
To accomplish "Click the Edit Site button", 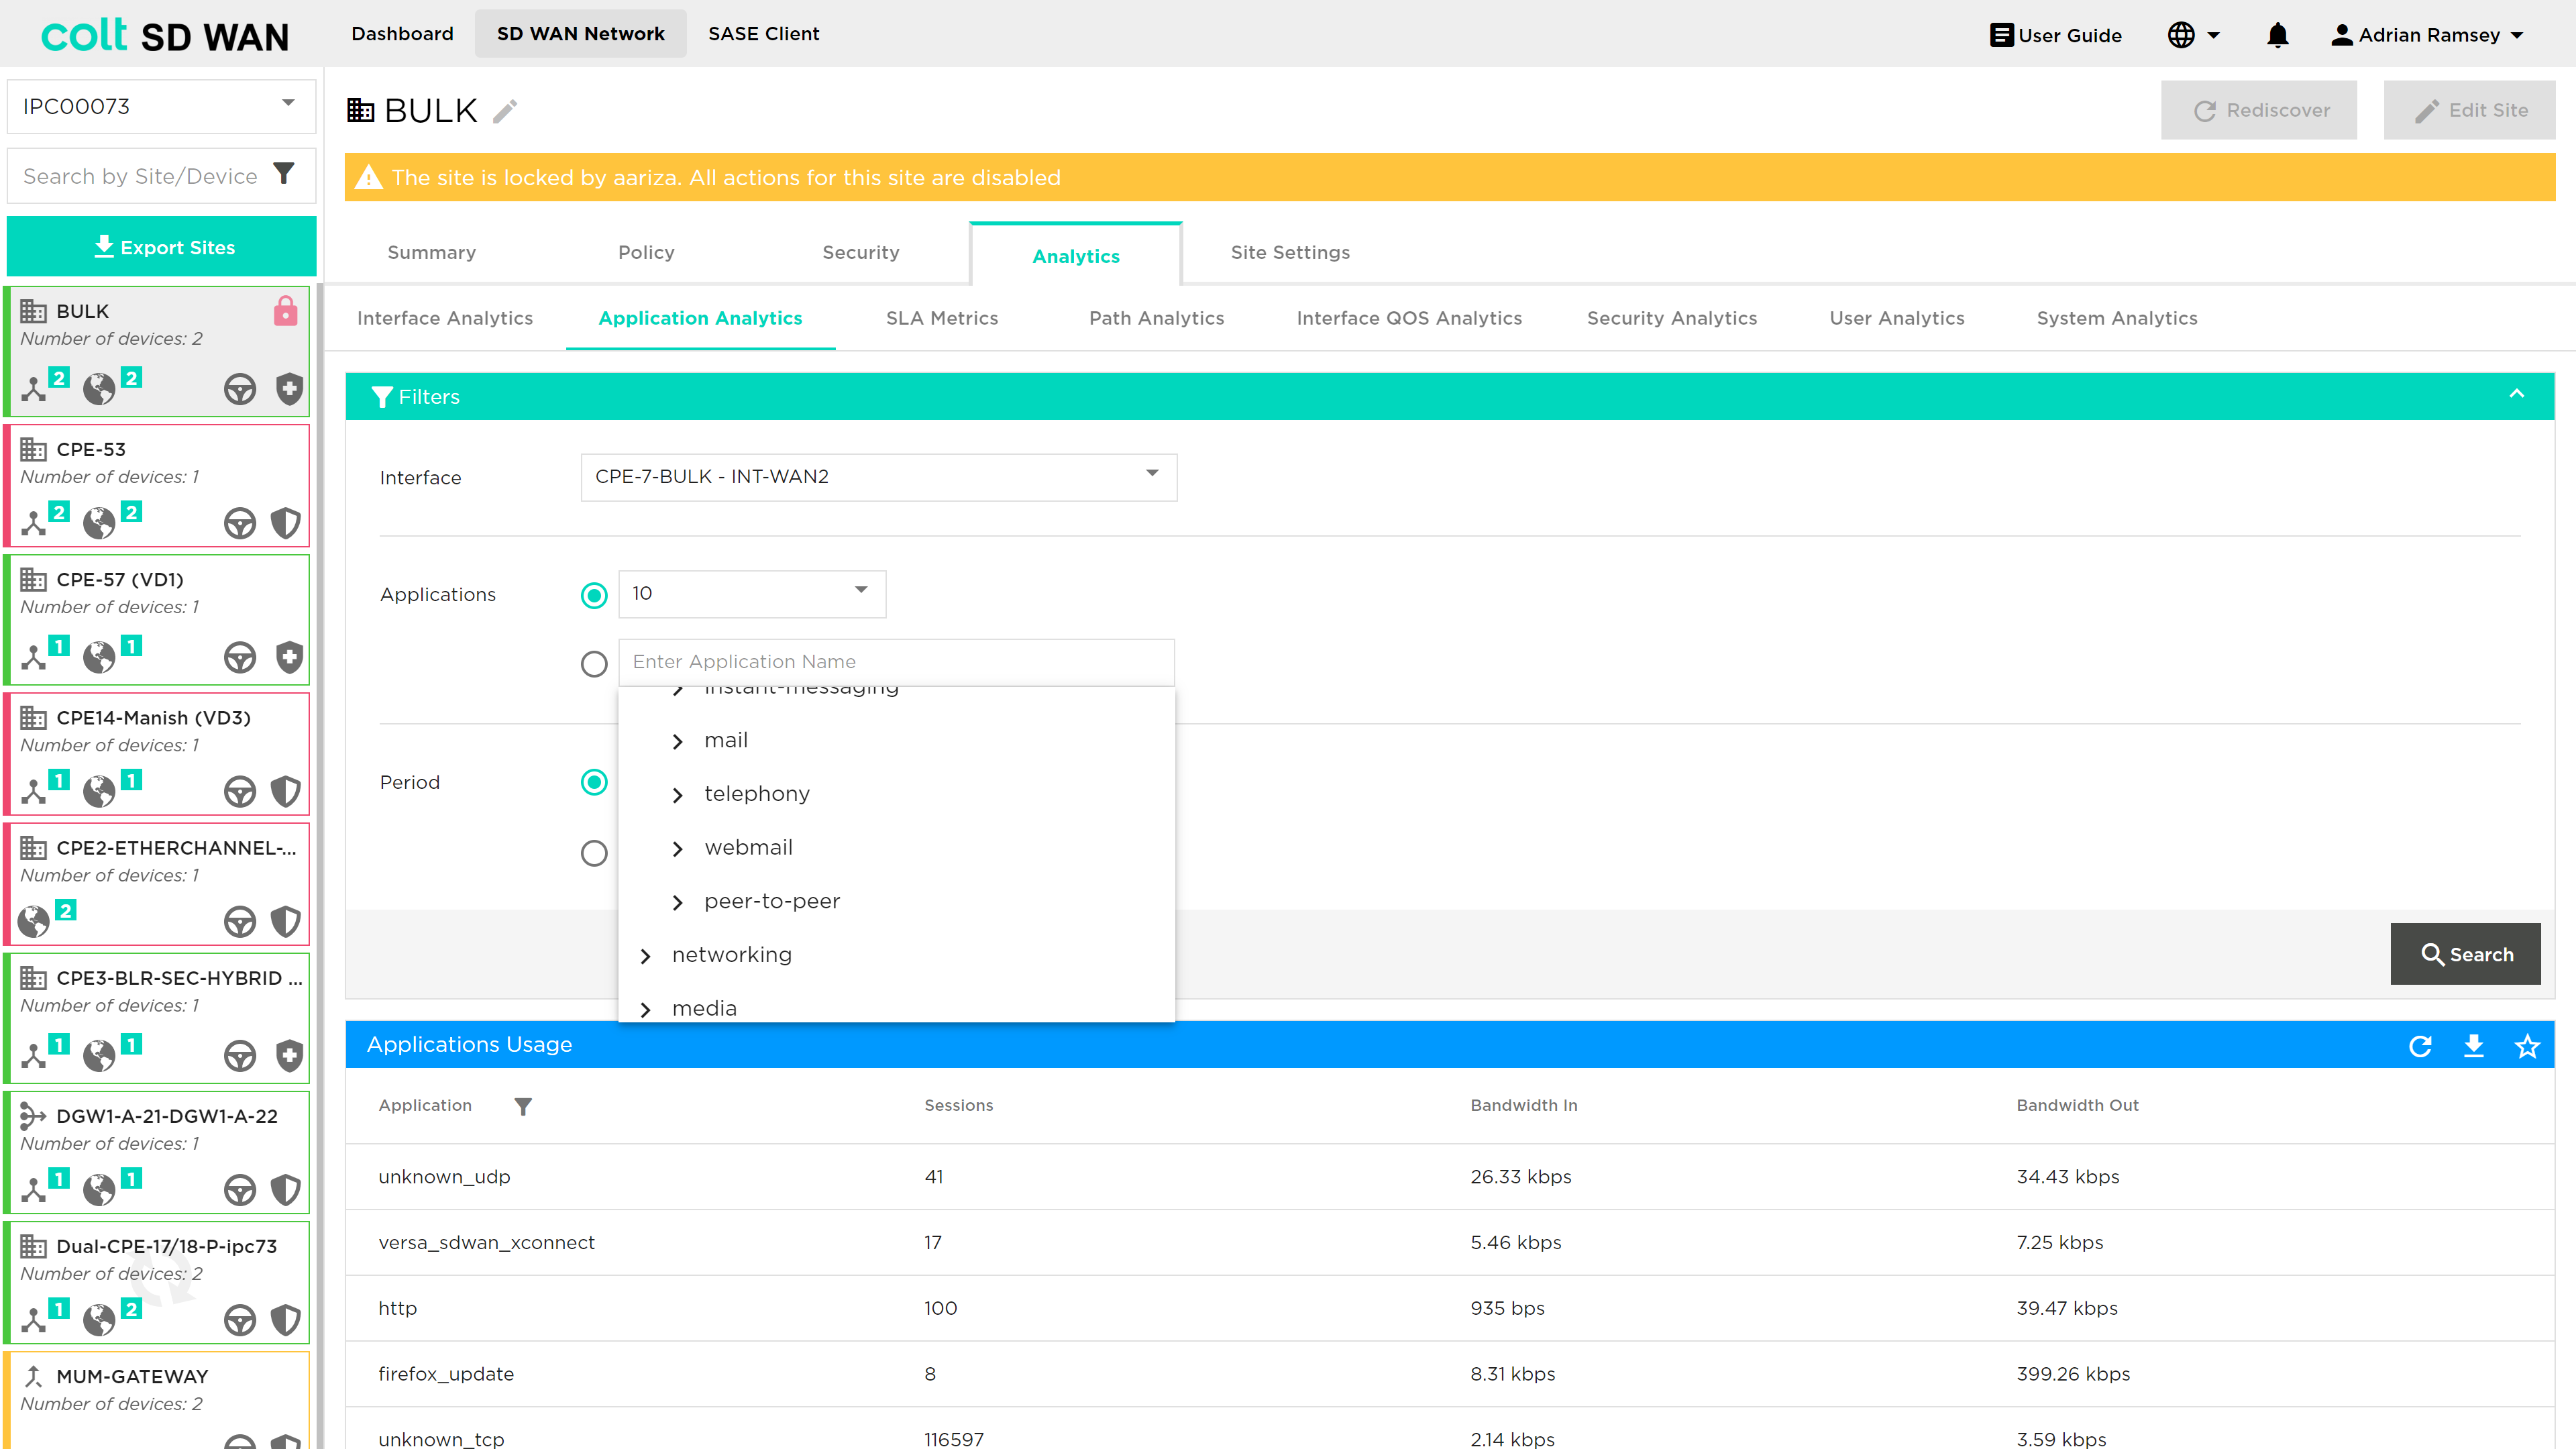I will [2469, 110].
